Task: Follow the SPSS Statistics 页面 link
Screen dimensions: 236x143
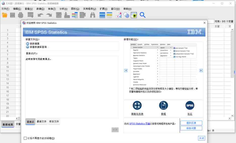Action: [140, 124]
